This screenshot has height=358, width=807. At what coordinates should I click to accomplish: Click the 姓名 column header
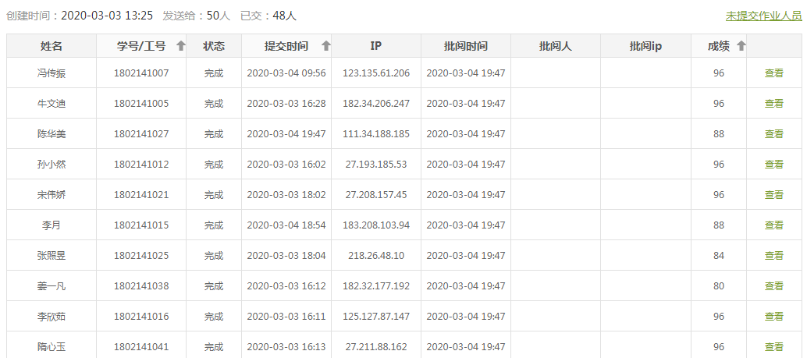(52, 46)
